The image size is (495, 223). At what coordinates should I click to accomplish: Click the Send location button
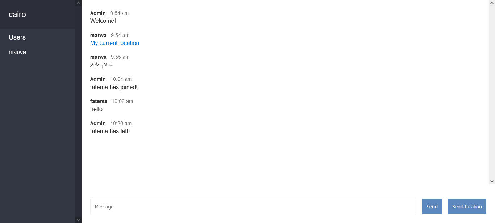point(467,207)
